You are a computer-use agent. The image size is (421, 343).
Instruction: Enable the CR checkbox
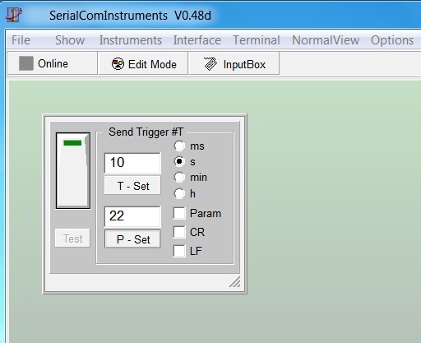click(x=179, y=232)
